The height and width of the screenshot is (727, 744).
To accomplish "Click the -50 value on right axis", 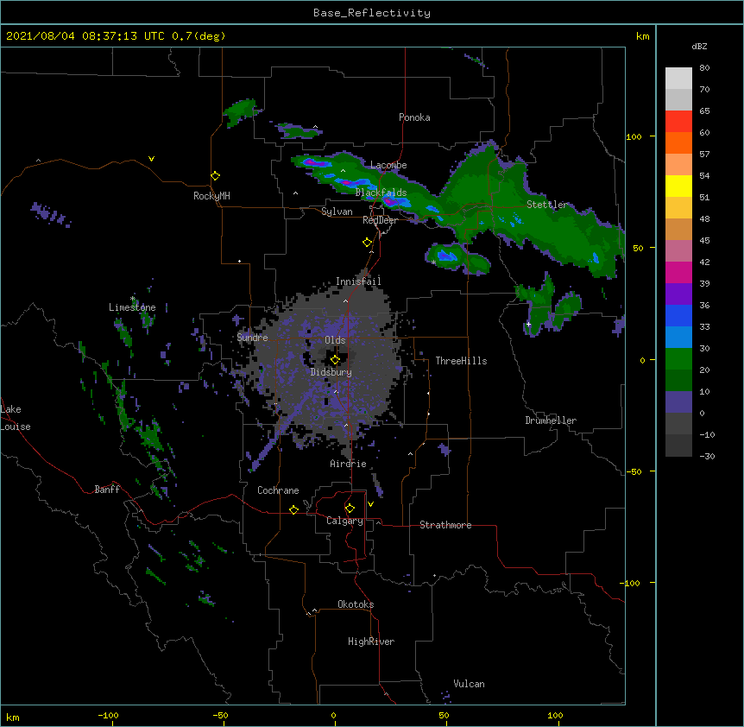I will [x=634, y=471].
